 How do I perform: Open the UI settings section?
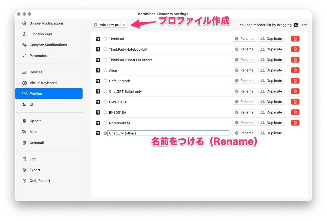point(49,105)
